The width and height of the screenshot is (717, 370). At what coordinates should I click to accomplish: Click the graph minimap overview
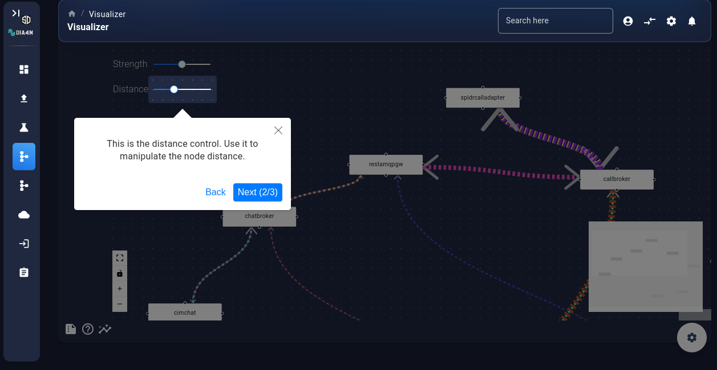pos(646,266)
